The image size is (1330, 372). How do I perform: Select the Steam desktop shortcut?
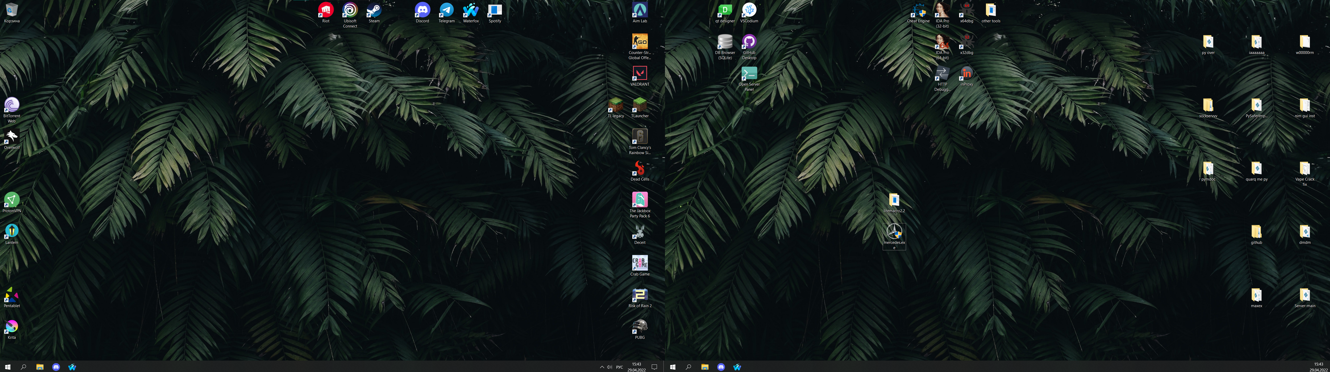click(374, 11)
